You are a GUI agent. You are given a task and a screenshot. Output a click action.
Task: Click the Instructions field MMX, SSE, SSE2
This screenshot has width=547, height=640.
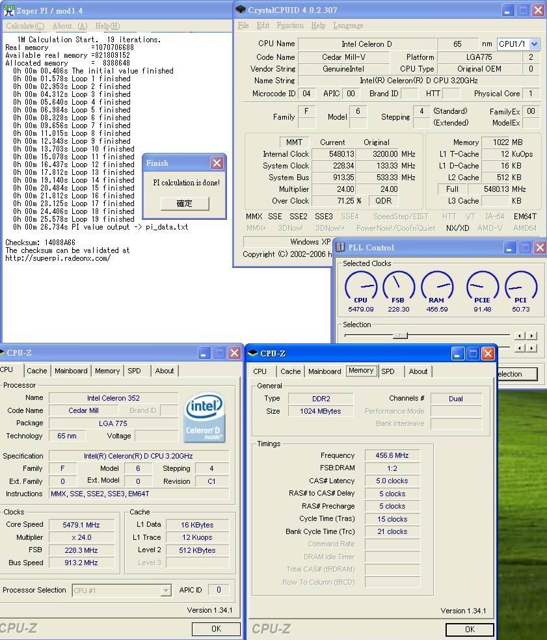(x=139, y=494)
